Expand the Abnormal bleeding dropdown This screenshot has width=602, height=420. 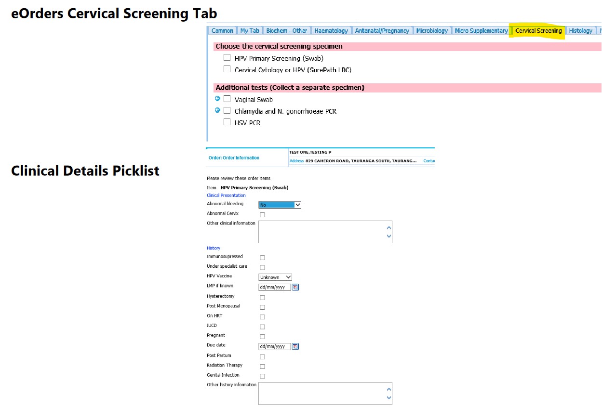click(x=280, y=205)
